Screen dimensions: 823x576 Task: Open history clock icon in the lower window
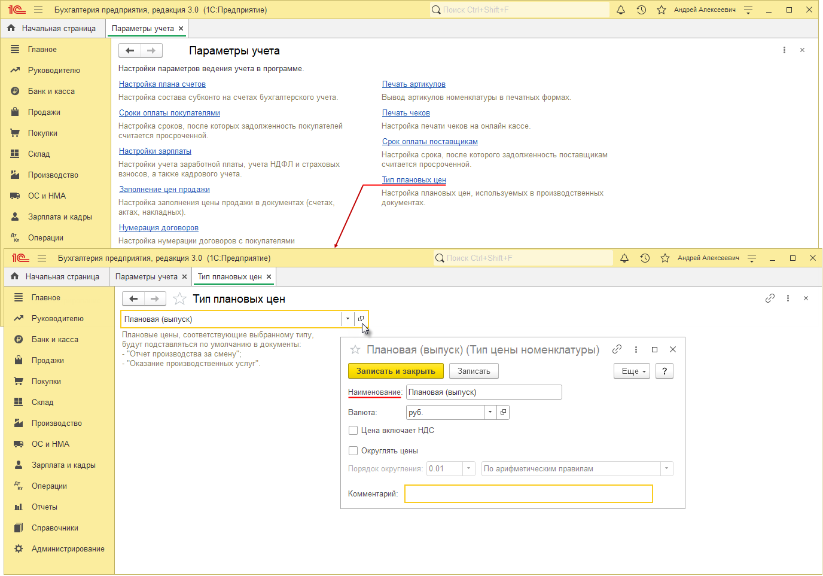click(645, 258)
